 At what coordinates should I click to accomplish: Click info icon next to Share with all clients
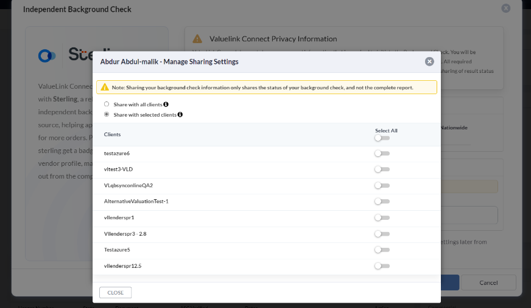pos(166,104)
